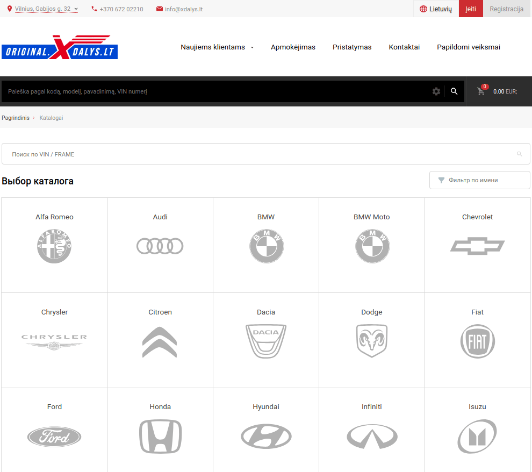Screen dimensions: 532x472
Task: Open the Apmokėjimas menu item
Action: 293,47
